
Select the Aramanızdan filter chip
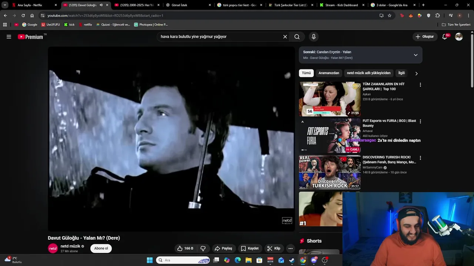coord(329,73)
